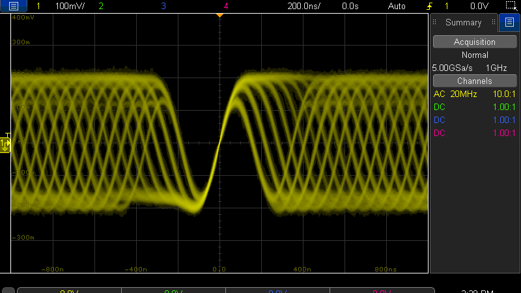Viewport: 521px width, 293px height.
Task: Select channel 1 in the top bar
Action: coord(38,7)
